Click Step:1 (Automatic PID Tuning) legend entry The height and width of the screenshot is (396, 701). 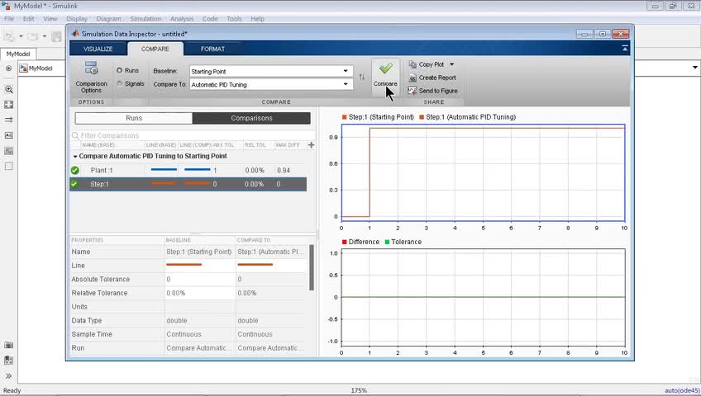468,117
